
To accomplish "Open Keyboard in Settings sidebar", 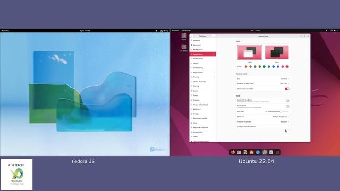I will pyautogui.click(x=203, y=109).
